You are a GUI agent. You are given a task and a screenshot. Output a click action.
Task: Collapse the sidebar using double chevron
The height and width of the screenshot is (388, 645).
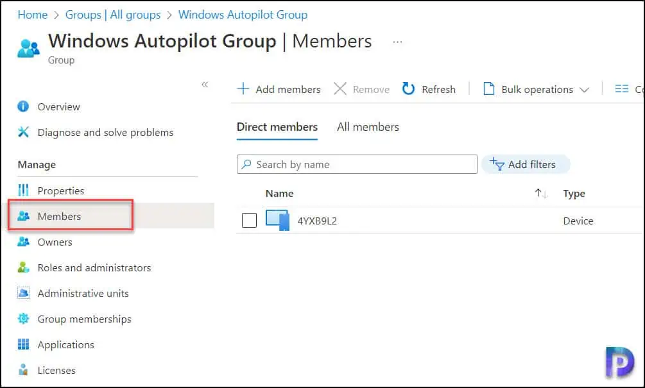point(205,85)
